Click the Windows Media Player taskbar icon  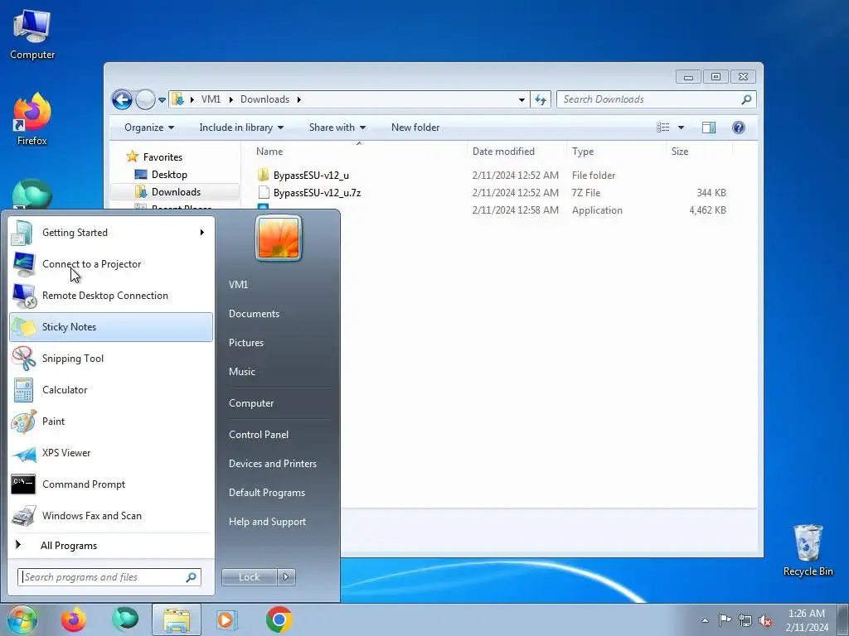click(x=226, y=619)
